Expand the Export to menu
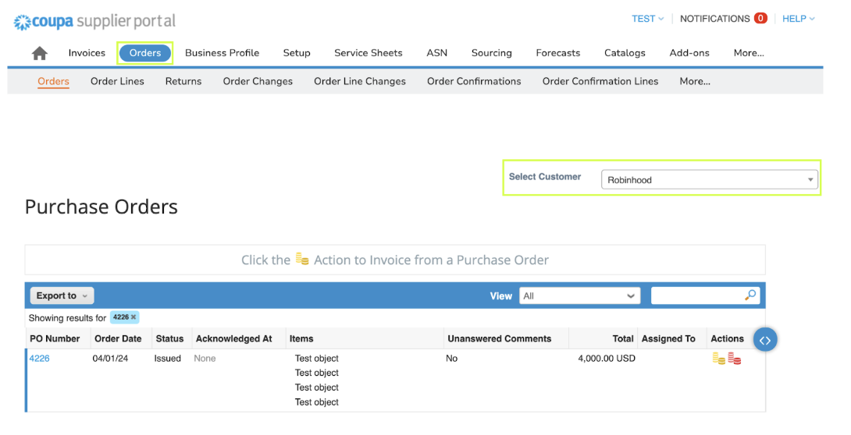Image resolution: width=851 pixels, height=435 pixels. 62,295
